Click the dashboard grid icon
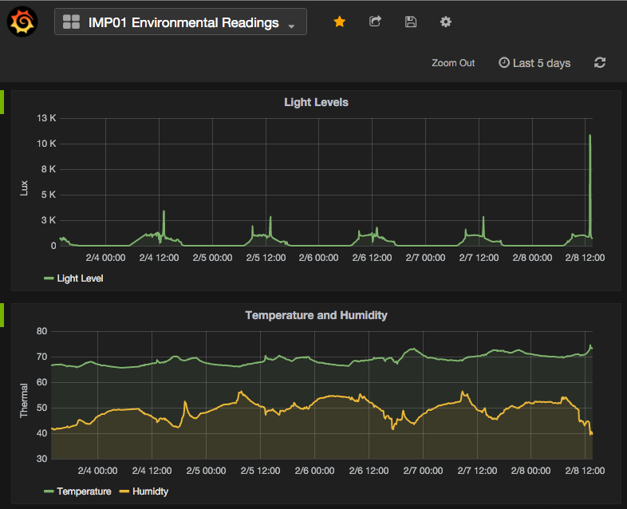This screenshot has width=627, height=509. [71, 22]
